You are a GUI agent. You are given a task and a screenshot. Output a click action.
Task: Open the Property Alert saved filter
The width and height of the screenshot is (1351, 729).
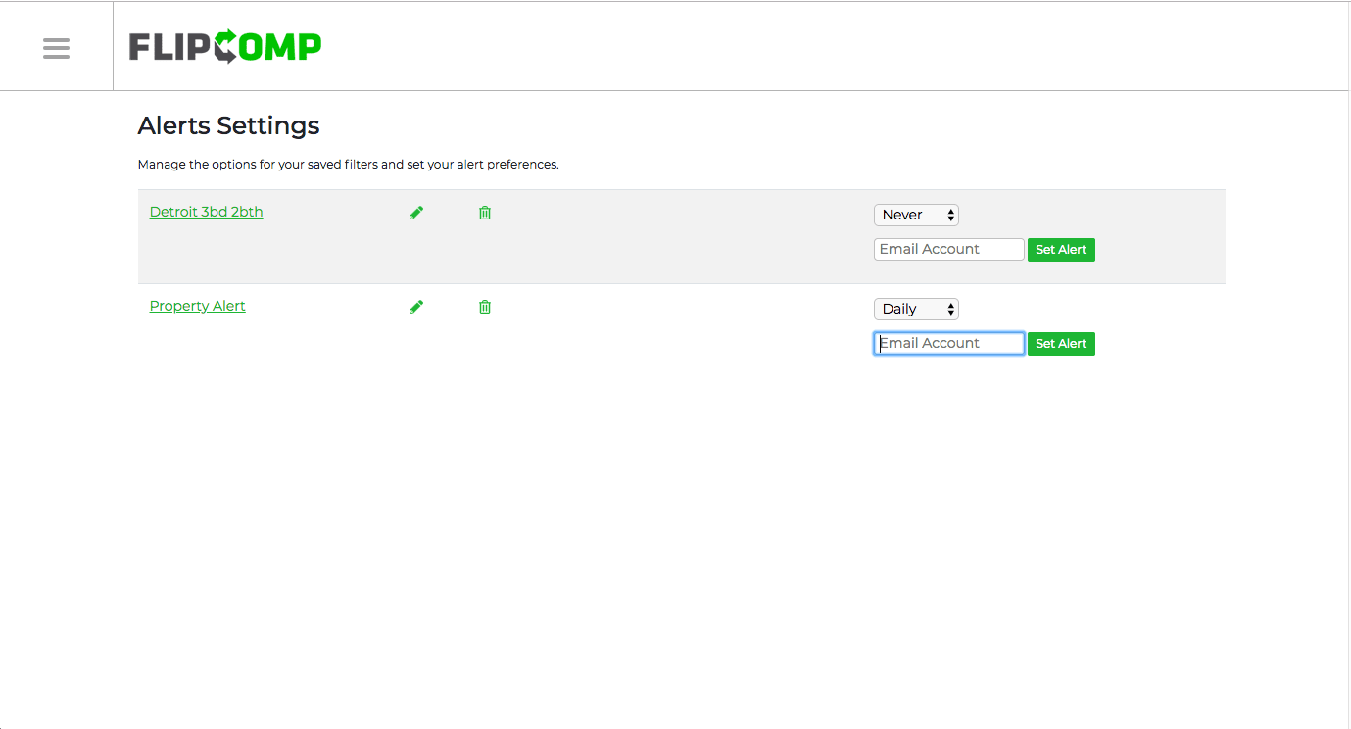pyautogui.click(x=197, y=306)
